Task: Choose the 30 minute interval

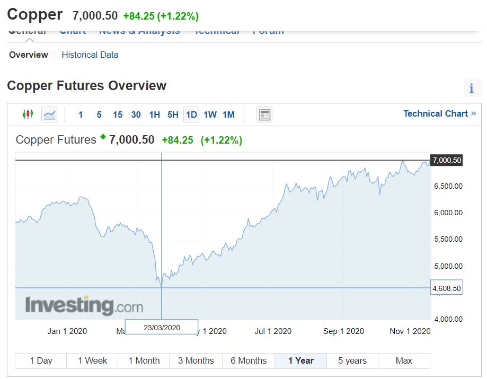Action: (136, 114)
